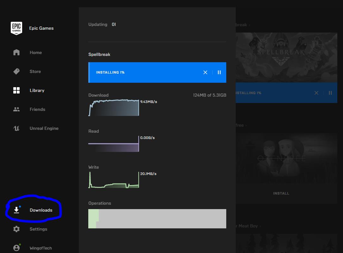Click the WingofTech account name

tap(41, 248)
